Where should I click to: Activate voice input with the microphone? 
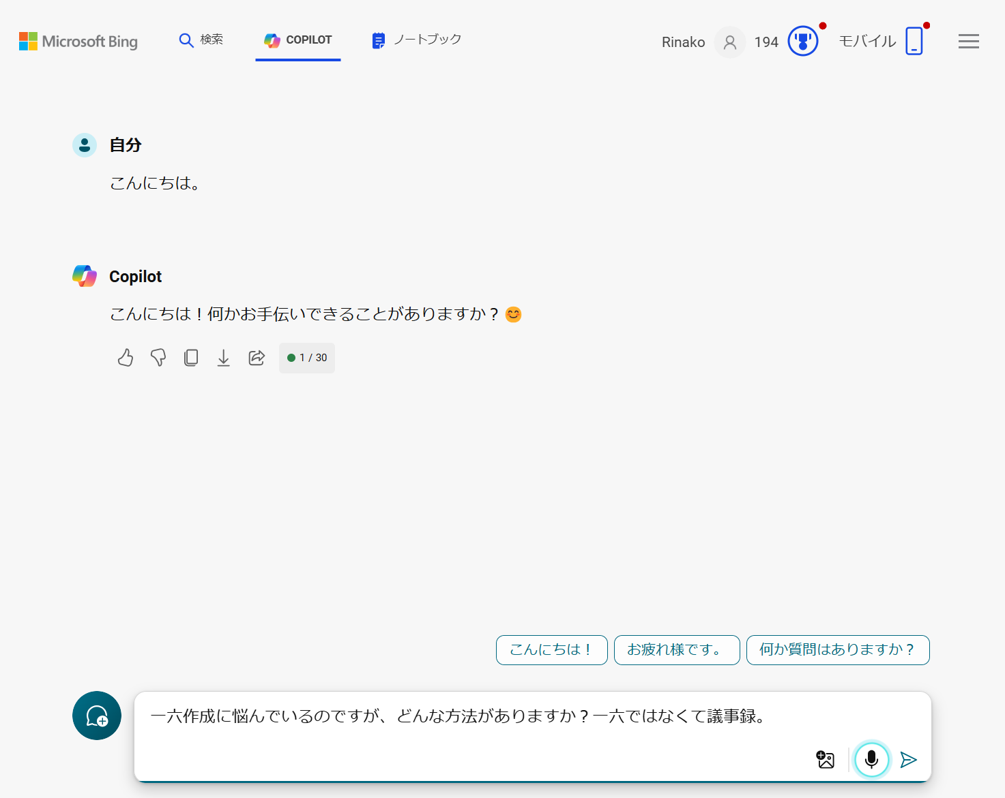click(x=871, y=759)
